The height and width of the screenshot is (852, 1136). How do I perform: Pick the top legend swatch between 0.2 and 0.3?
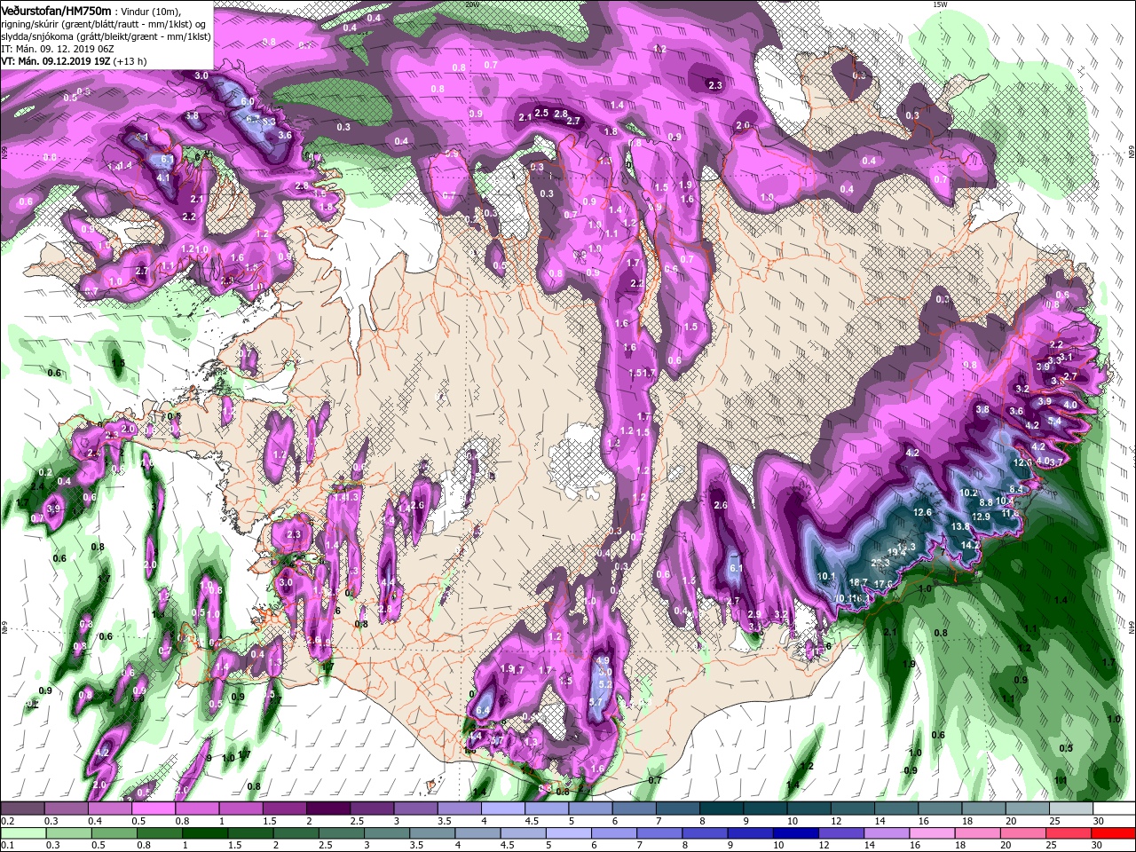coord(22,809)
